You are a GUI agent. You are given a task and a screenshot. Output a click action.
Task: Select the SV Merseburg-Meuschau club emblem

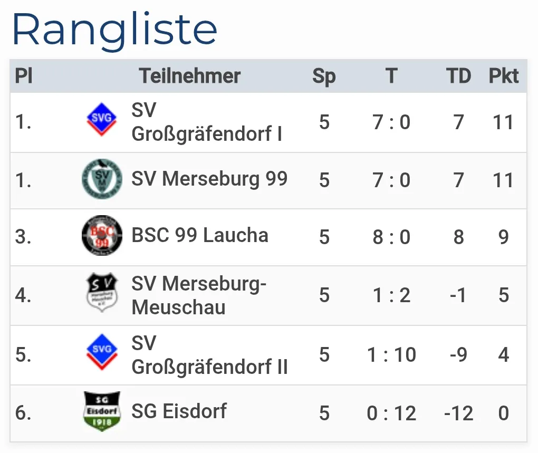[102, 293]
